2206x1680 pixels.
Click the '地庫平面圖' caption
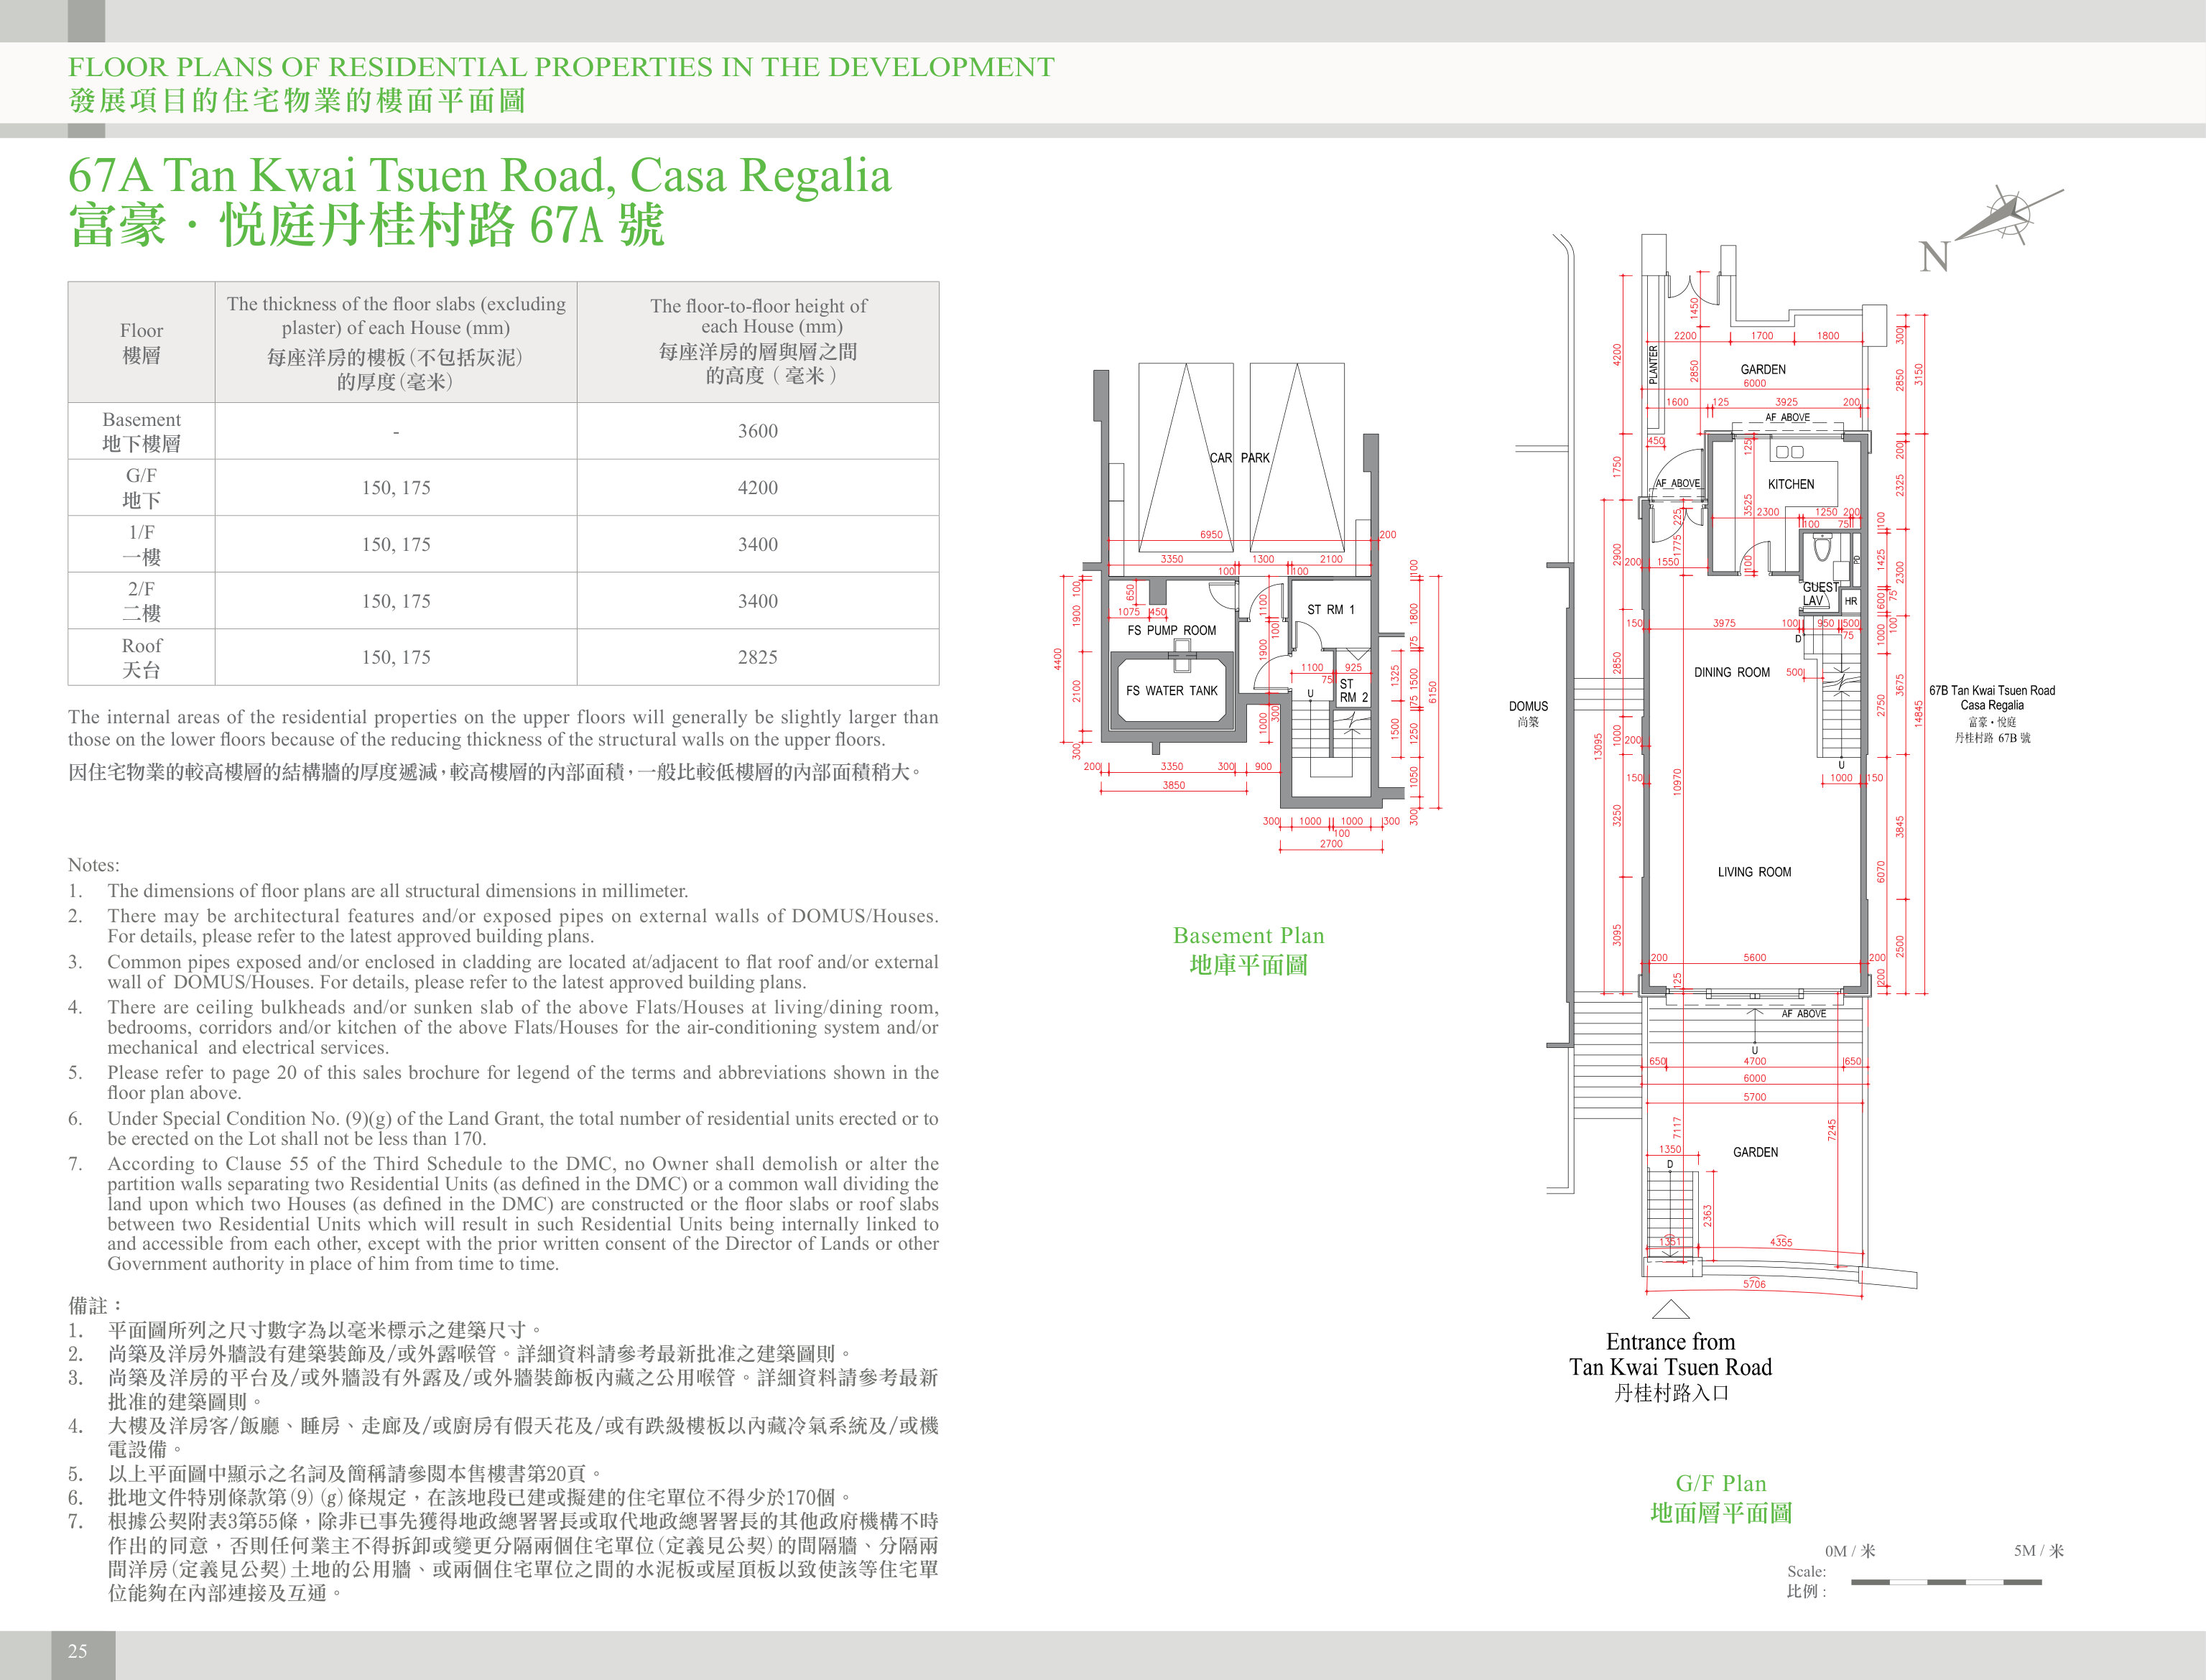[x=1248, y=965]
